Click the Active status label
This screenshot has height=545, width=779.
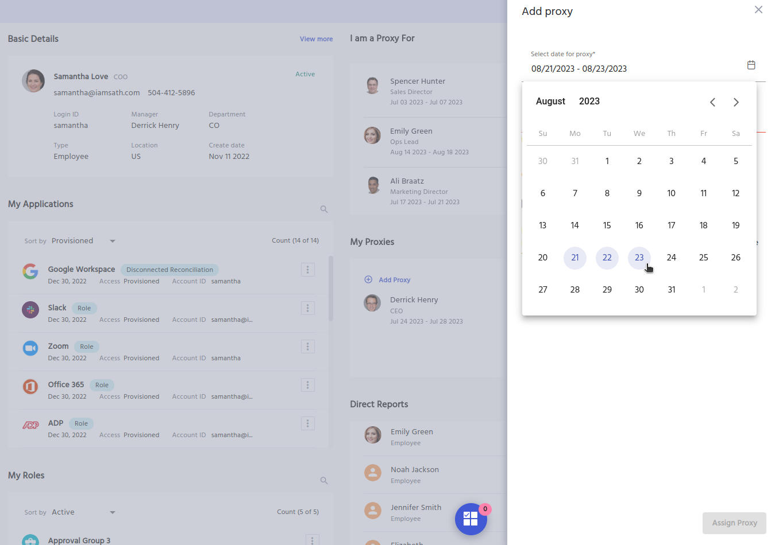[305, 74]
